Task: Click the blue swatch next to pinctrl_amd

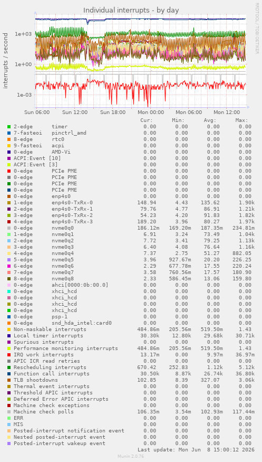Action: [9, 133]
